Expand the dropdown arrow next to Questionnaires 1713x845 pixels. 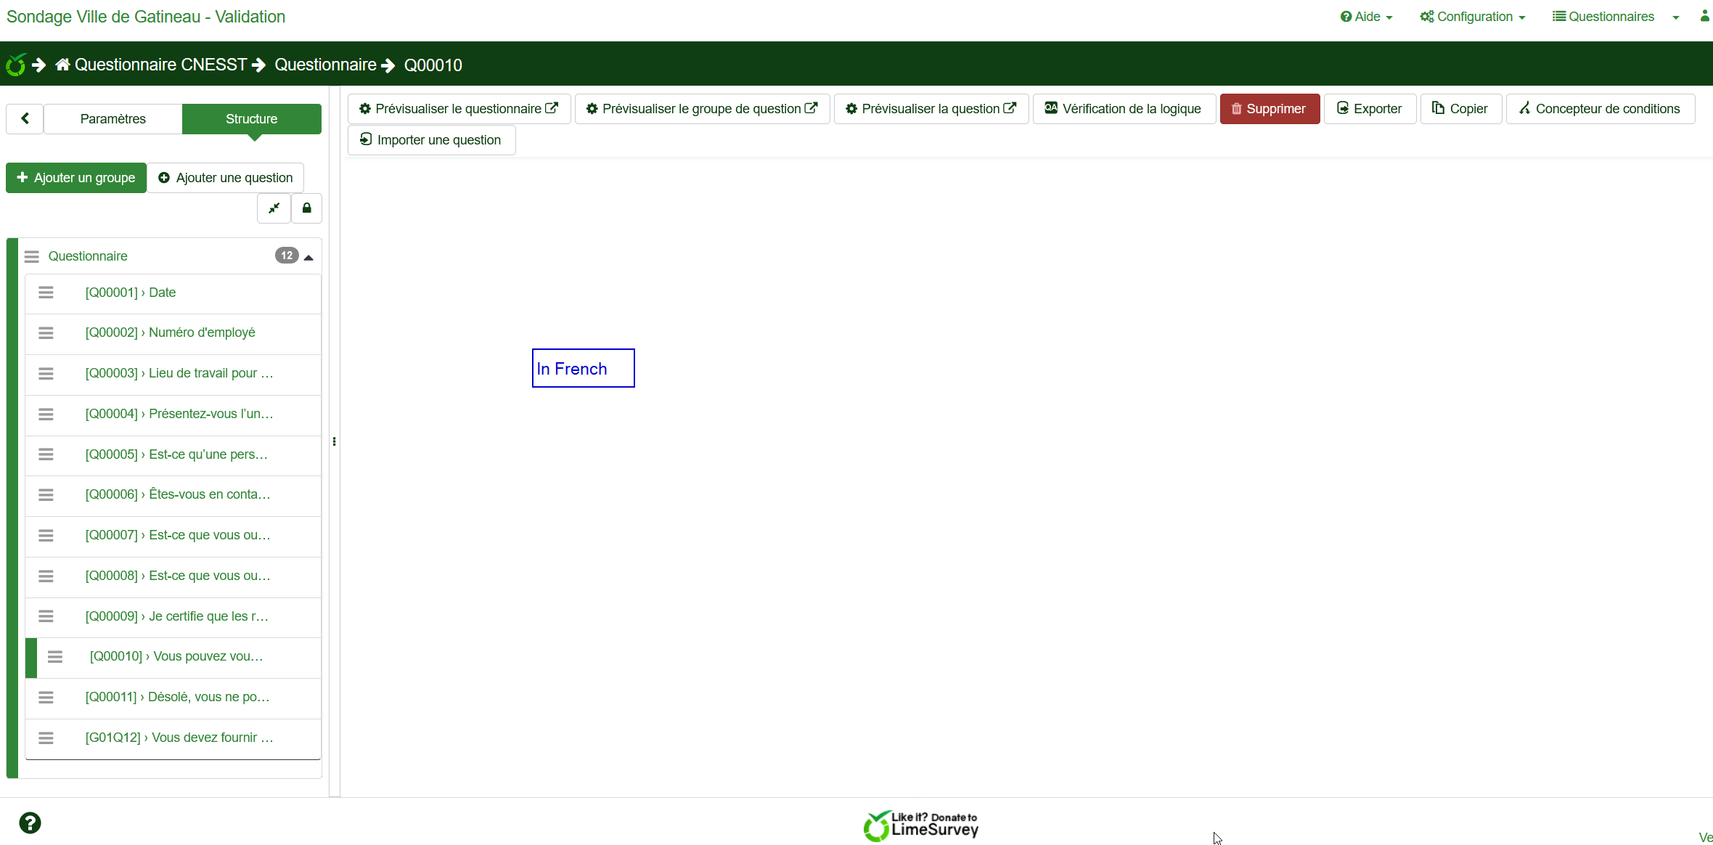[1676, 17]
